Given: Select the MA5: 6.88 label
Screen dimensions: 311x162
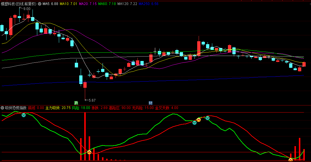Looking at the screenshot, I should pos(50,4).
